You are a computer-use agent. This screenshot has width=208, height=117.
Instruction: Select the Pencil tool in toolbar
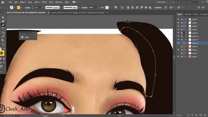click(x=3, y=25)
